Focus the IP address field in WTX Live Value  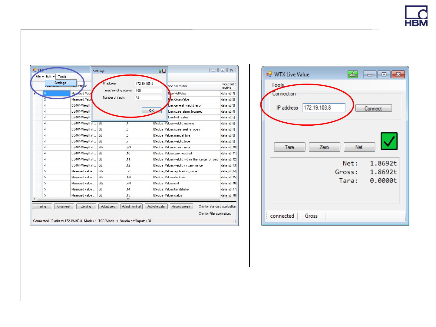coord(324,108)
